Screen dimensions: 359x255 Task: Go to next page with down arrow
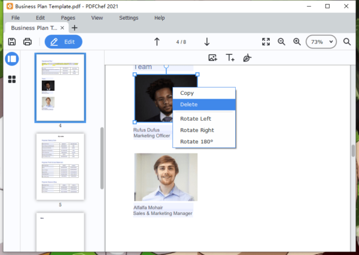click(207, 42)
